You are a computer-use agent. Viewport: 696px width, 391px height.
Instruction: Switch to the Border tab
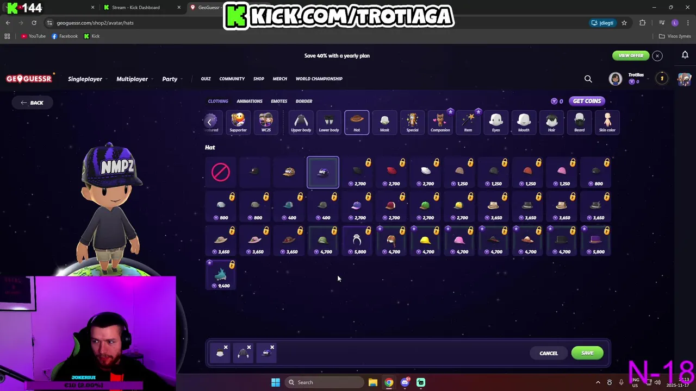(304, 101)
